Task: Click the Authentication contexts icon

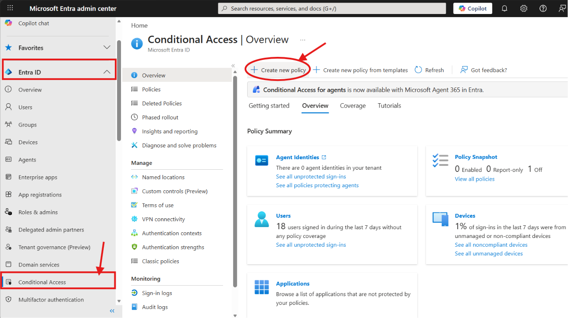Action: coord(135,233)
